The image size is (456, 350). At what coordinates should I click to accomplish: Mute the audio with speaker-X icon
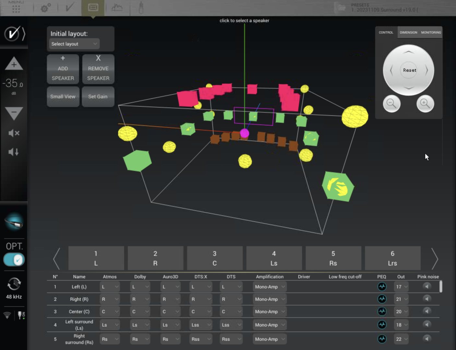point(14,133)
